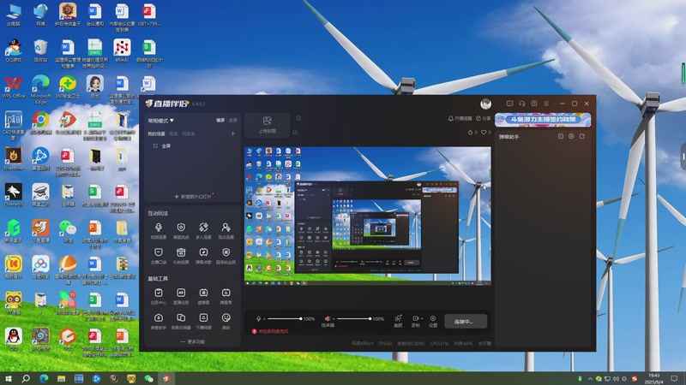Toggle the 扬声器 speaker mute icon
Viewport: 686px width, 385px height.
pos(328,318)
